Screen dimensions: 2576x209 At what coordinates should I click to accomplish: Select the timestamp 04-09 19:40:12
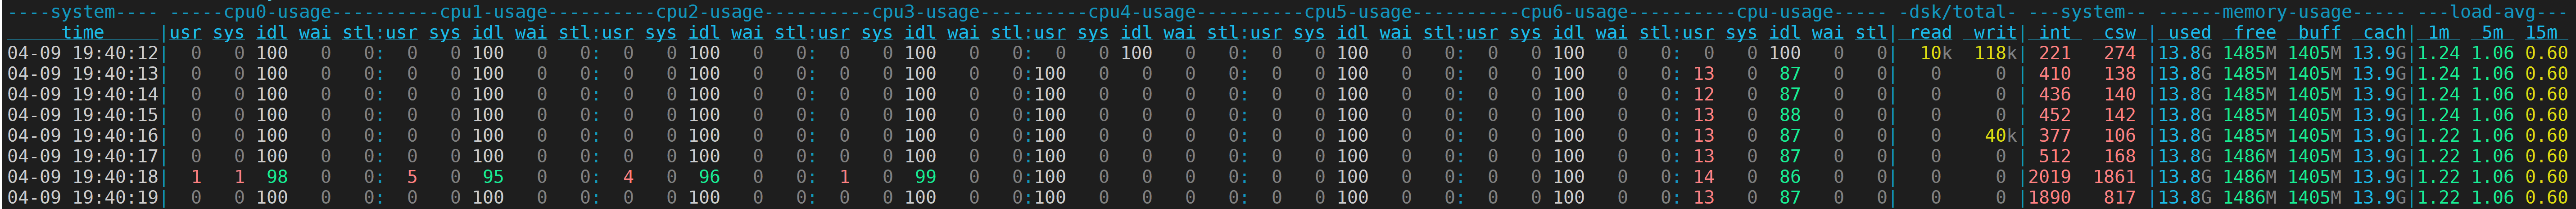83,53
